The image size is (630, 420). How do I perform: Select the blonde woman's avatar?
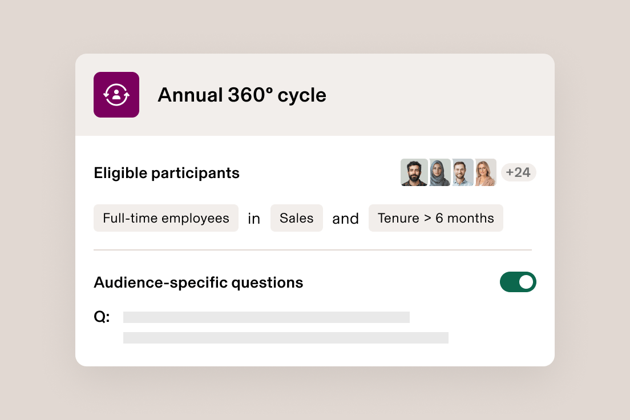(486, 172)
